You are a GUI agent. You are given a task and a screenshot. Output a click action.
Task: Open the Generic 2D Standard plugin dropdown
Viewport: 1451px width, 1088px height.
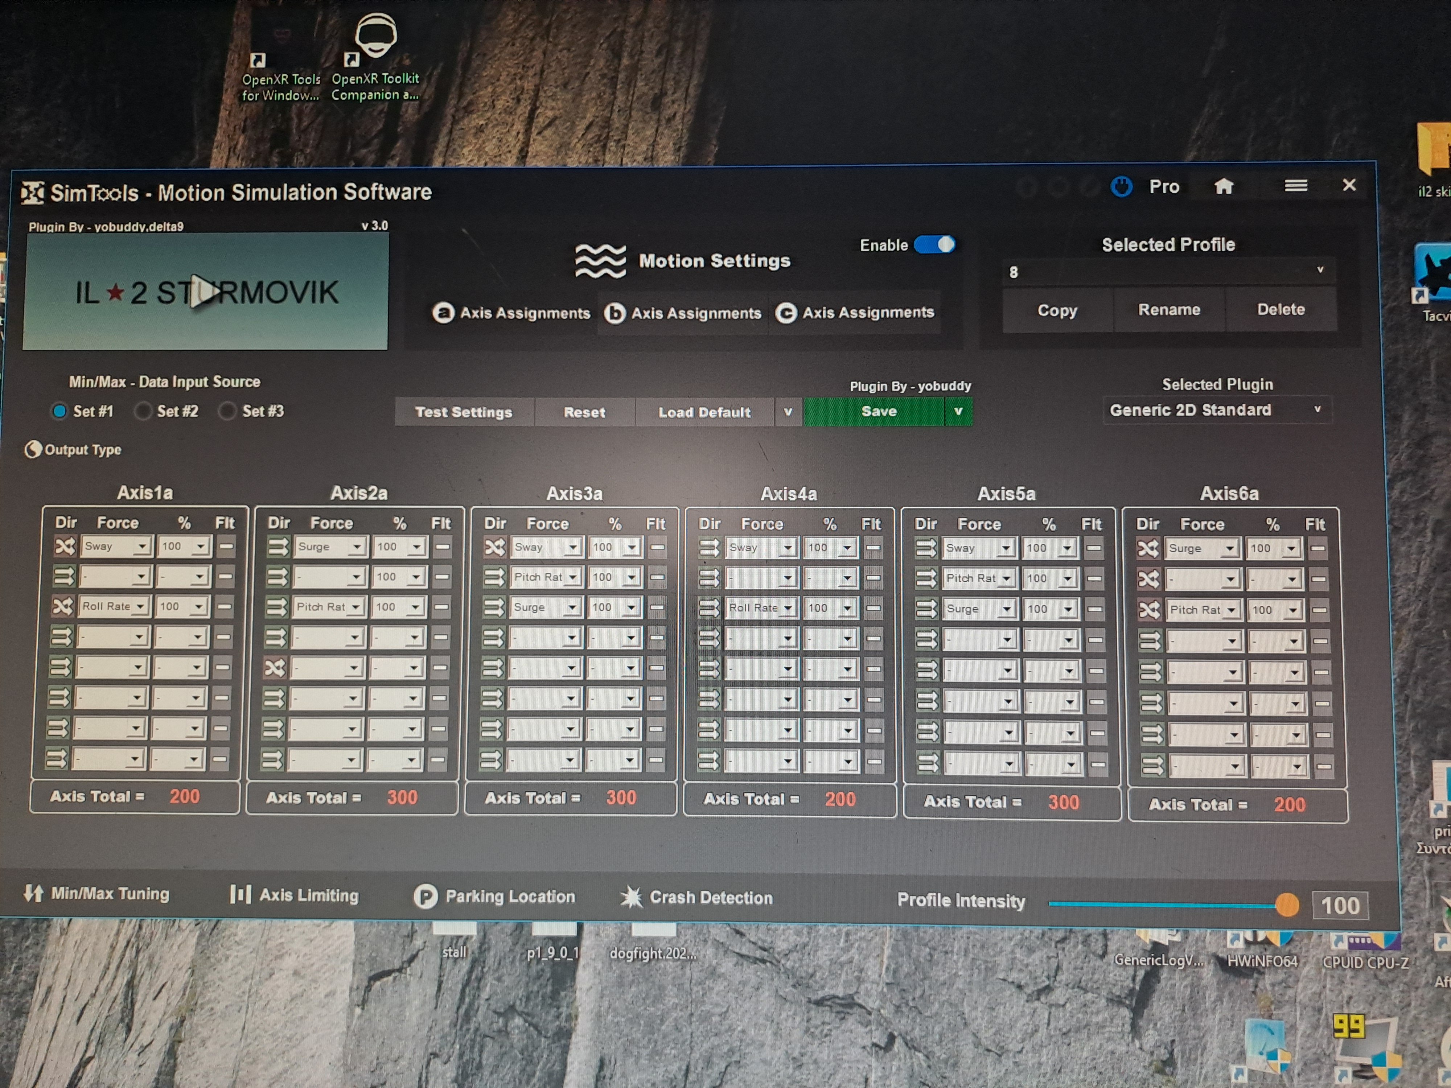tap(1217, 410)
